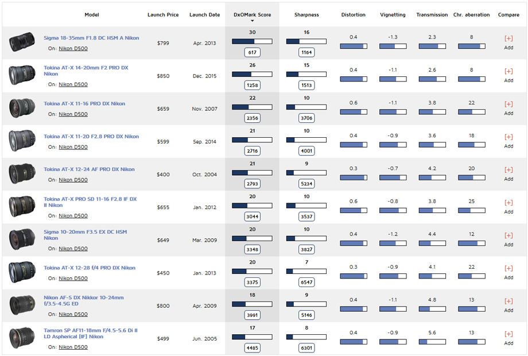Open Sigma 10-20mm F3.5 lens thumbnail

click(x=22, y=239)
